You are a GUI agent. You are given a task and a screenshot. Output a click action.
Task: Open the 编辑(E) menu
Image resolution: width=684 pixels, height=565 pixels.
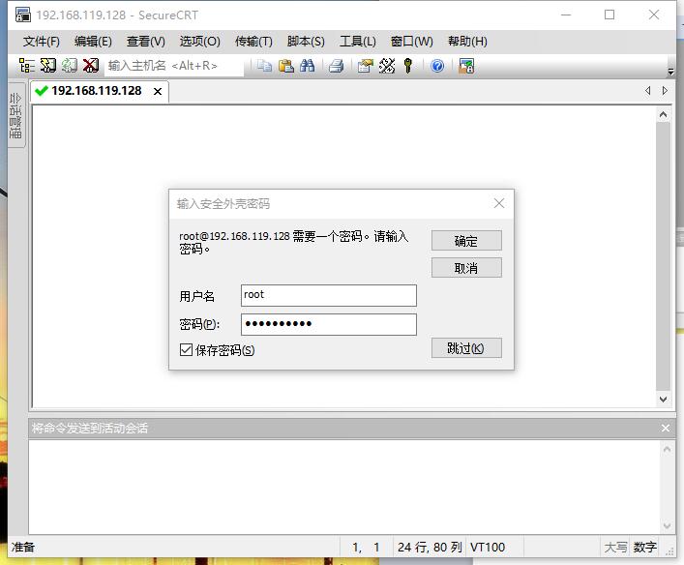(x=93, y=42)
